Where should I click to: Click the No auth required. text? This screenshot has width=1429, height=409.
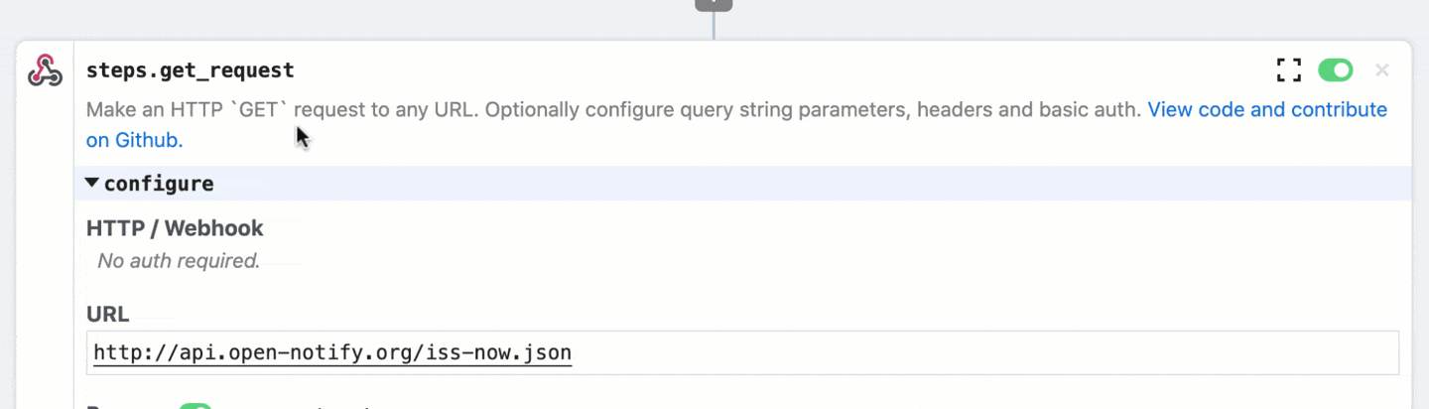point(179,261)
